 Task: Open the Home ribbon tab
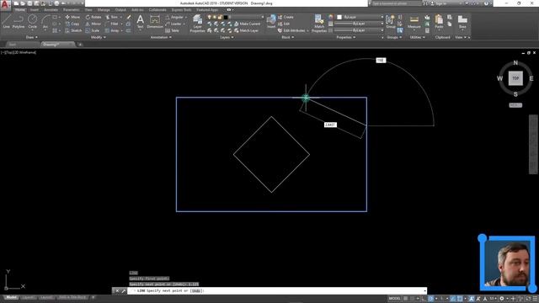click(20, 10)
